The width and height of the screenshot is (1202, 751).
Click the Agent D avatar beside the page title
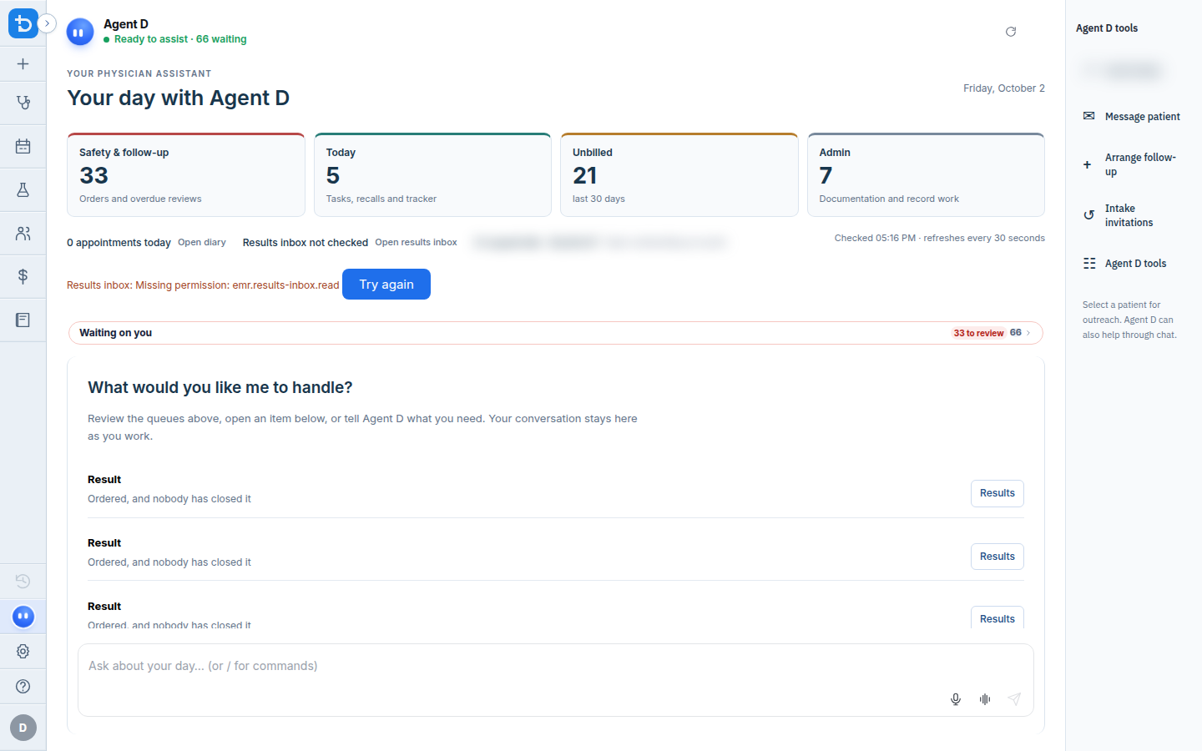tap(80, 33)
